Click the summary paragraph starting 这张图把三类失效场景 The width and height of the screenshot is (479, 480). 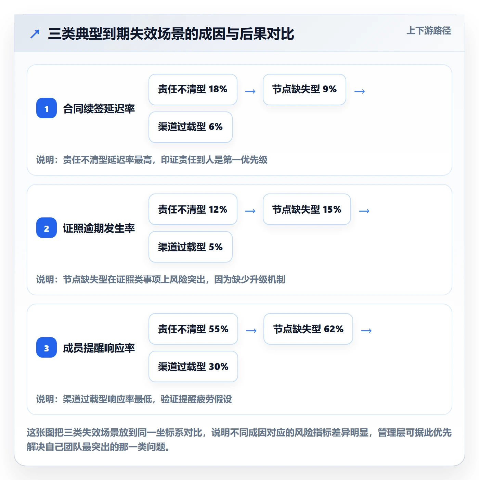[x=239, y=440]
